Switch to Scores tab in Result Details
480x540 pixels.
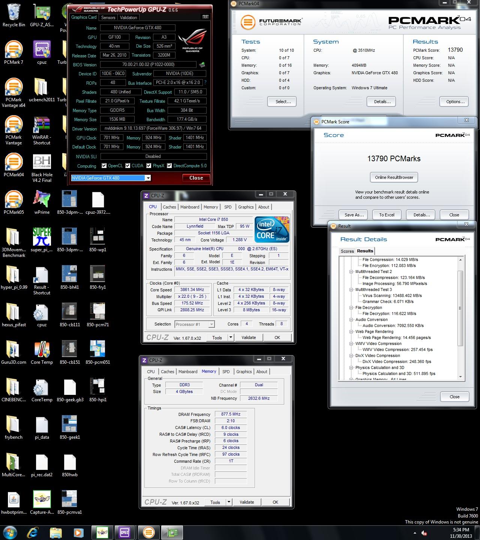pyautogui.click(x=347, y=251)
